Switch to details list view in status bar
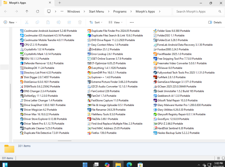This screenshot has height=167, width=225. (x=218, y=158)
